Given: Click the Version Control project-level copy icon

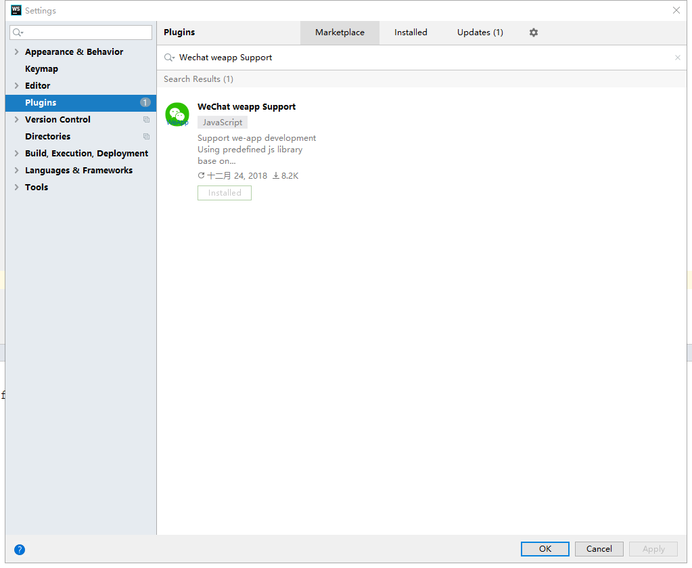Looking at the screenshot, I should click(x=147, y=120).
